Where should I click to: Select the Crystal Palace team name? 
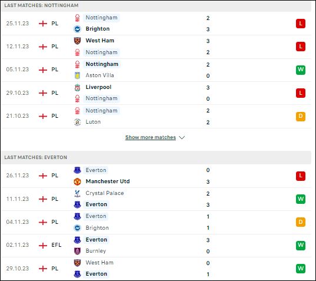click(105, 193)
